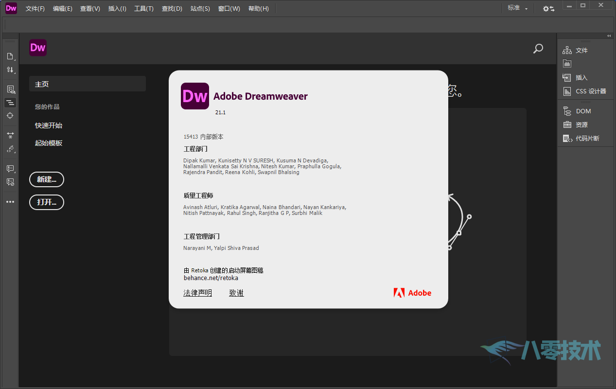The height and width of the screenshot is (389, 616).
Task: Expand the right panel dock with the double-arrow
Action: click(609, 36)
